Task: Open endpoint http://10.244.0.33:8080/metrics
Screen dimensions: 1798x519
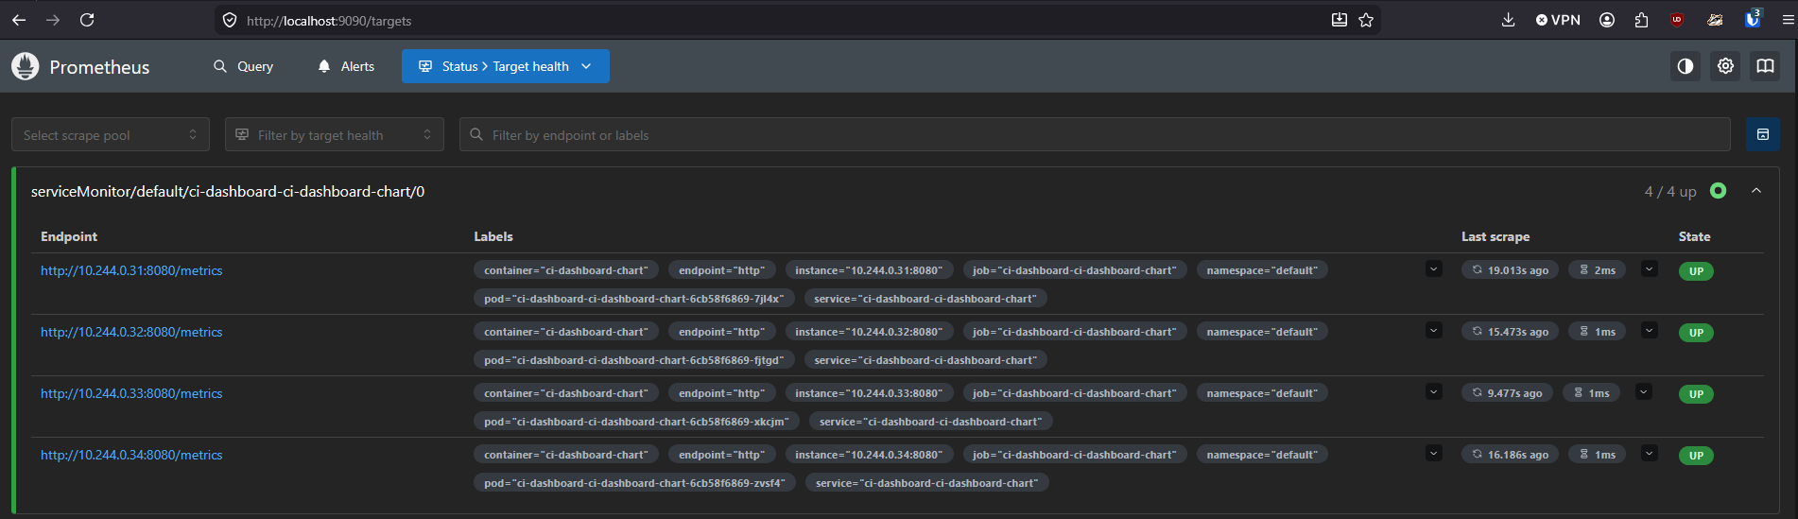Action: (131, 393)
